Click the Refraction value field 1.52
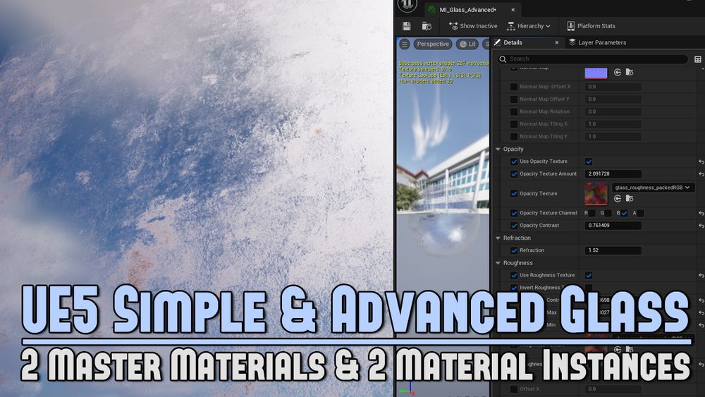This screenshot has height=397, width=705. click(613, 250)
